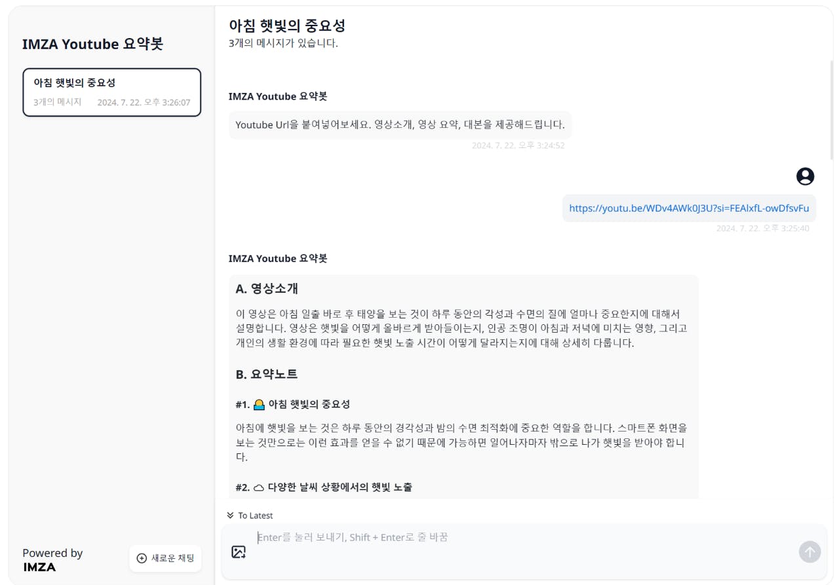Click the sunrise emoji in heading #1

(259, 404)
